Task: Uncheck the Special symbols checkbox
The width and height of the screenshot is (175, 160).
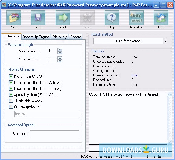Action: click(11, 95)
